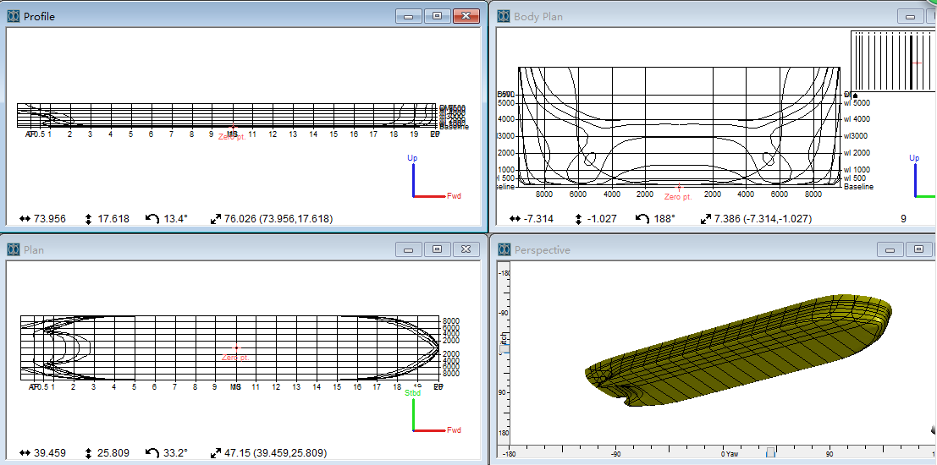Close the Profile window
The image size is (937, 465).
click(x=466, y=16)
